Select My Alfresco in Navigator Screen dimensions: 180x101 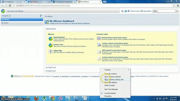click(x=22, y=19)
